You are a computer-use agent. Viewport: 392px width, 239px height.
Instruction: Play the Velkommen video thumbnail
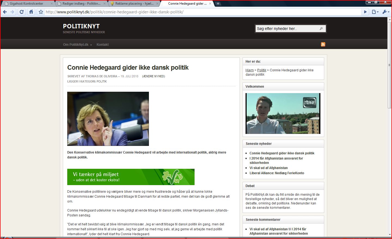[283, 114]
